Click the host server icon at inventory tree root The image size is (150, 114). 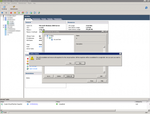(x=3, y=16)
